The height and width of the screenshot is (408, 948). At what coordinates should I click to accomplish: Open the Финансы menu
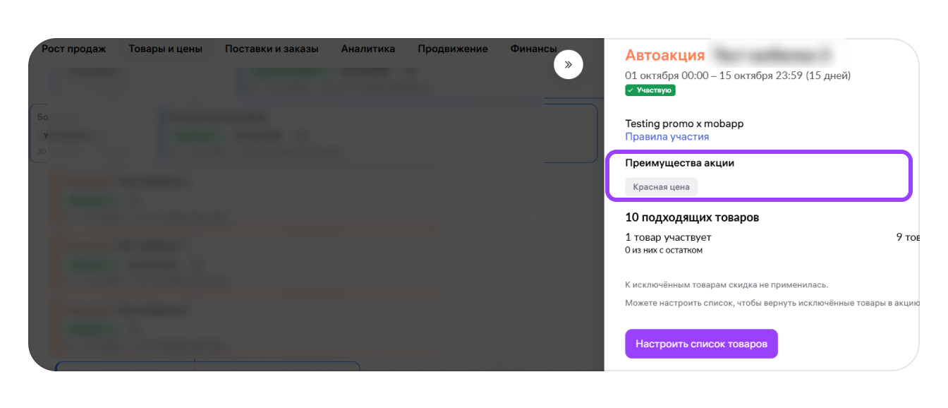[534, 49]
